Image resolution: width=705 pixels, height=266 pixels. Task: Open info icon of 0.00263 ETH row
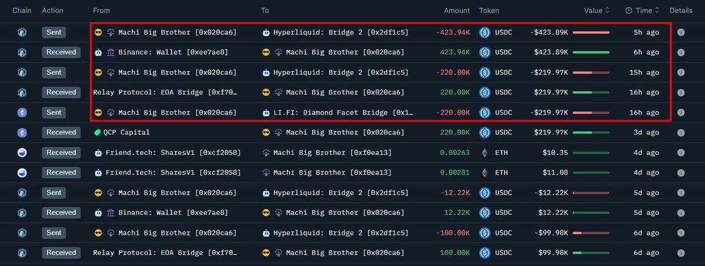(681, 153)
